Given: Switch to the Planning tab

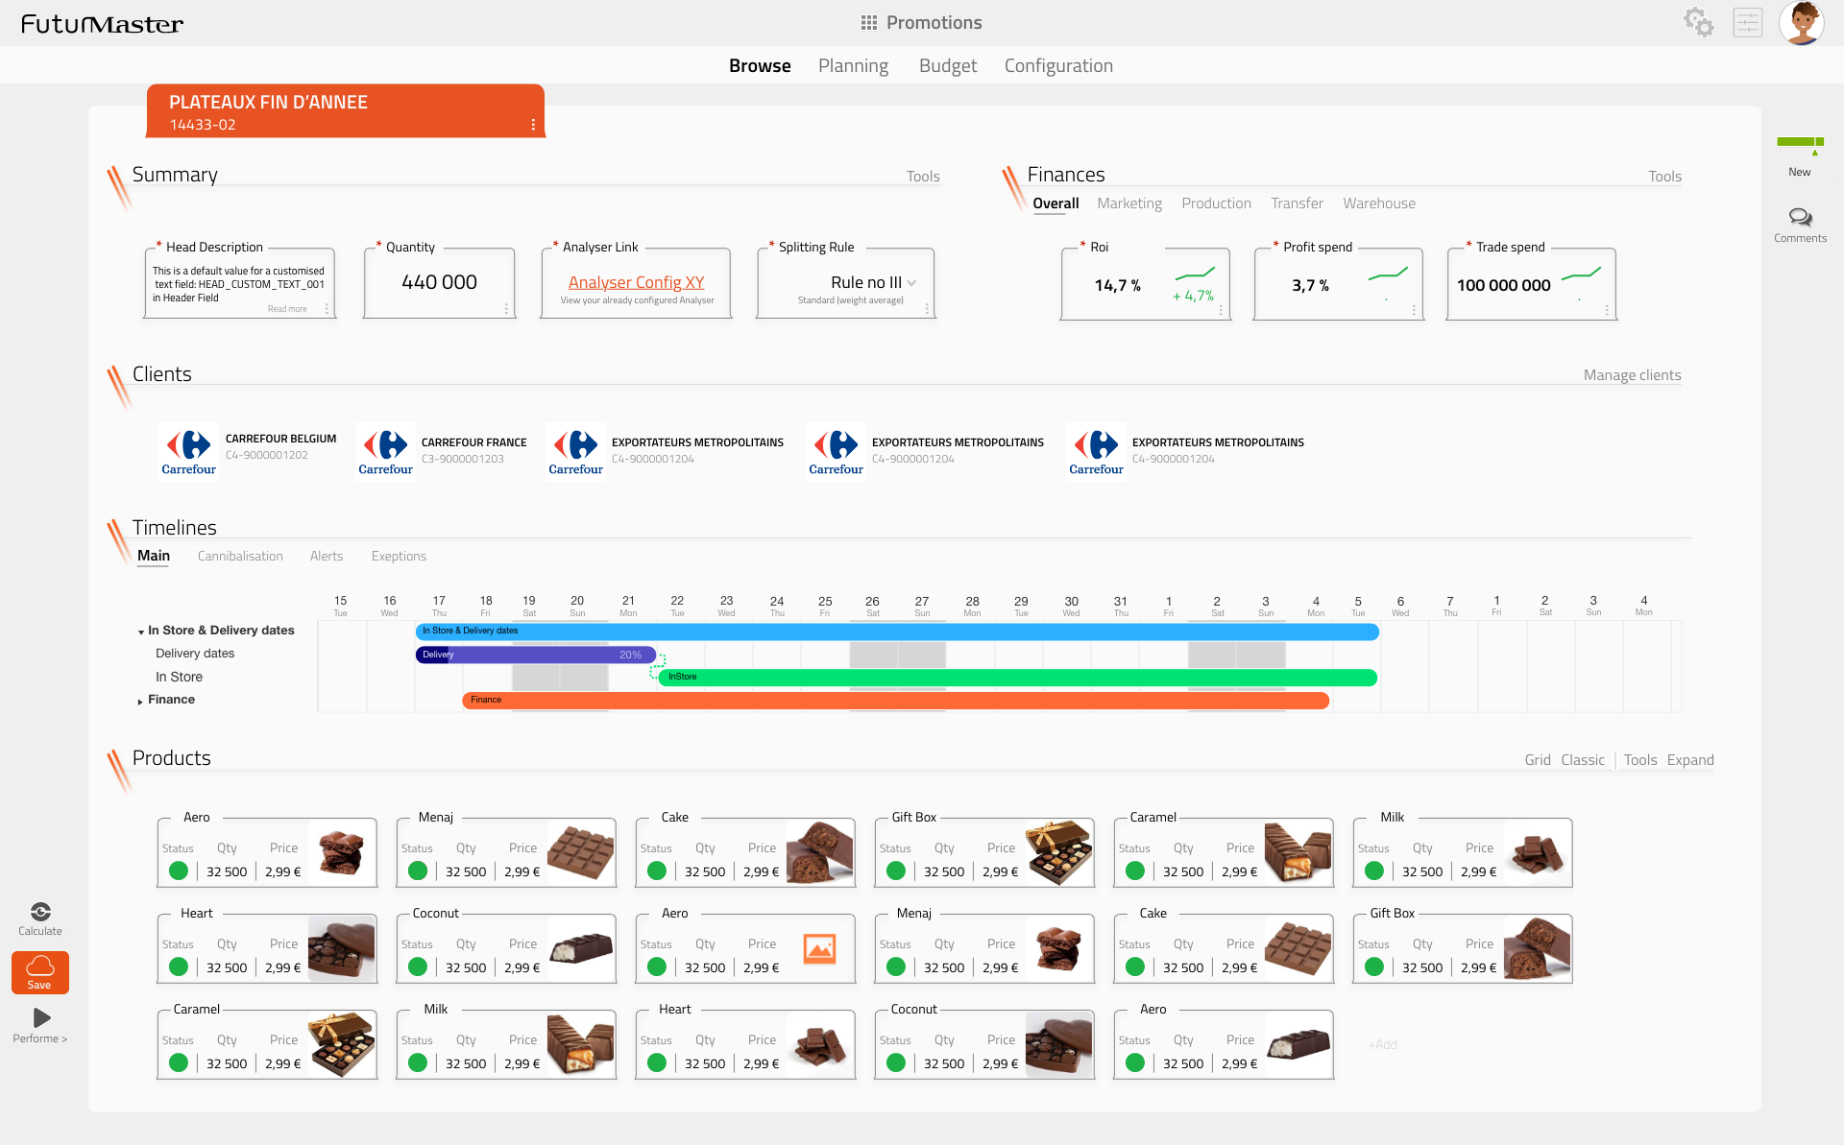Looking at the screenshot, I should [853, 65].
